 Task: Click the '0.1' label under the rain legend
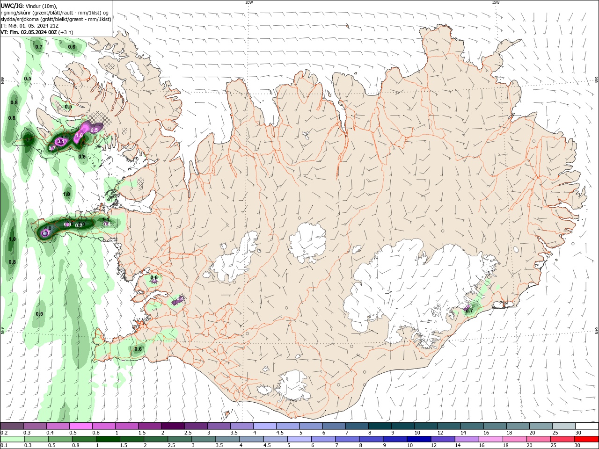(x=4, y=445)
